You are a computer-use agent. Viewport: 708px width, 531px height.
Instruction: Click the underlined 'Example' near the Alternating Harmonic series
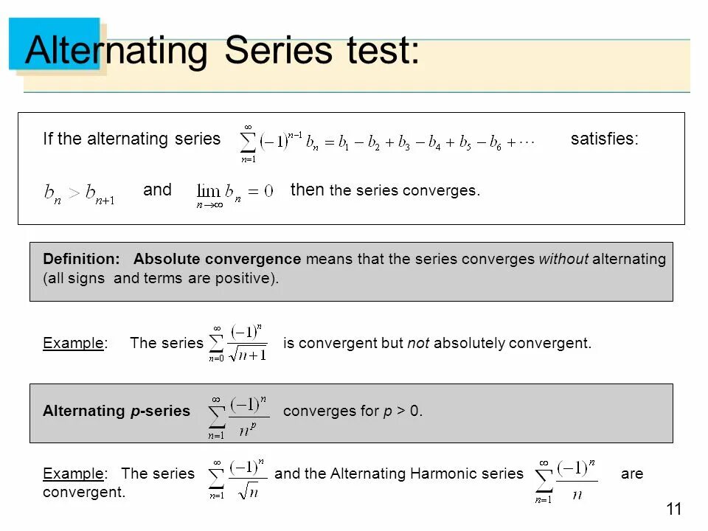click(x=73, y=473)
